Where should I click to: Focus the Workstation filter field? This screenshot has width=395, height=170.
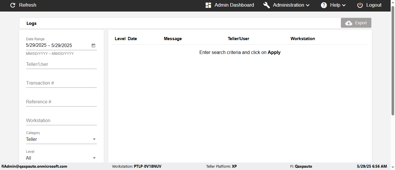[61, 121]
